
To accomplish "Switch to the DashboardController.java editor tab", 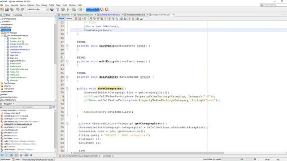I will point(110,15).
